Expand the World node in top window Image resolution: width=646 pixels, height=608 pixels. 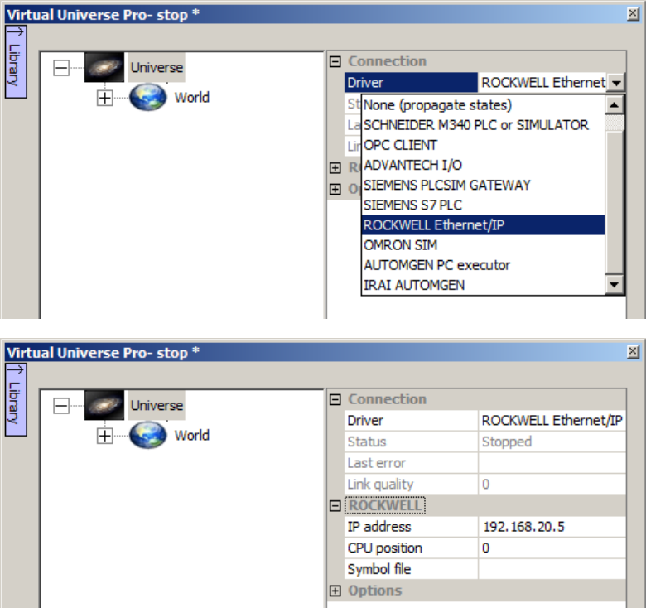[104, 98]
